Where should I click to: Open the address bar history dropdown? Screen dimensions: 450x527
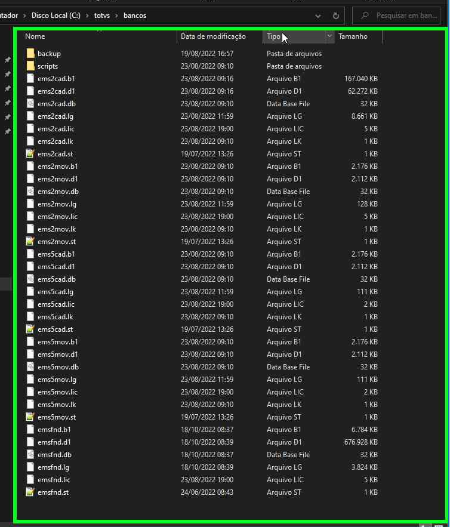[x=318, y=16]
